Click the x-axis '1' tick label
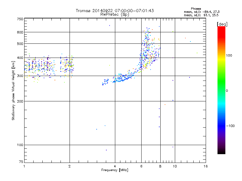Screen dimensions: 242x181 24,166
